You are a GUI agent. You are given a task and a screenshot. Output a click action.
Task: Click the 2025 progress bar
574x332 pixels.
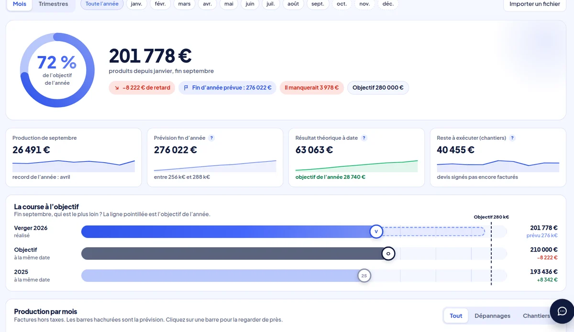pos(294,276)
